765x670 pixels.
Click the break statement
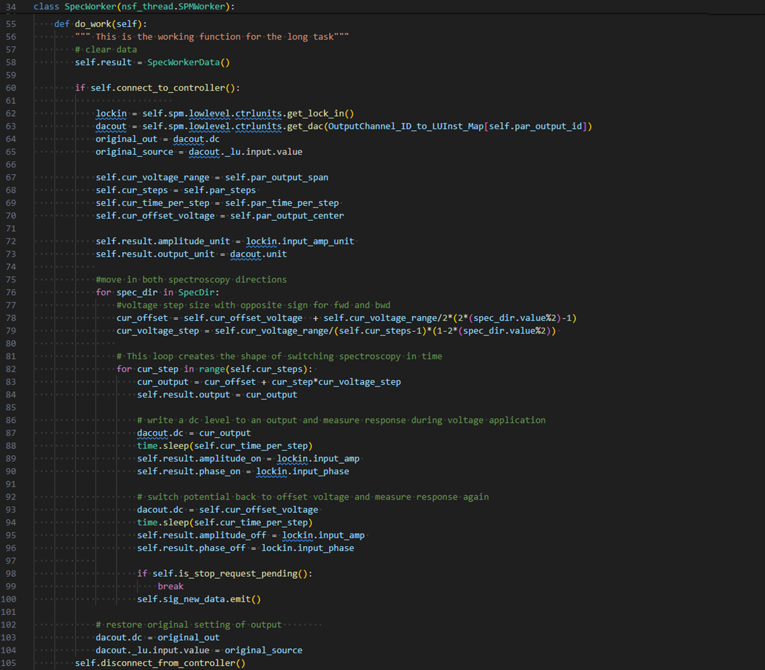pos(170,586)
